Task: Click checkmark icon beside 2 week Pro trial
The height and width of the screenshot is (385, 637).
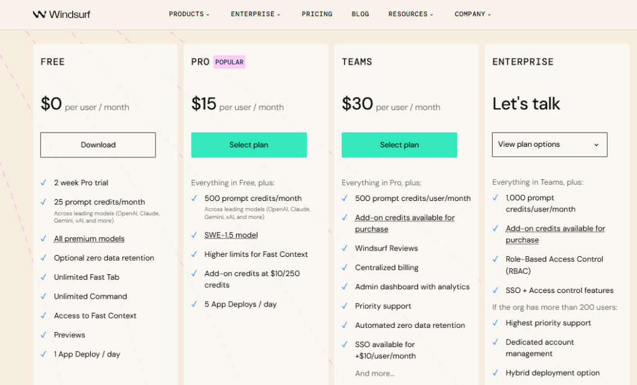Action: click(x=44, y=183)
